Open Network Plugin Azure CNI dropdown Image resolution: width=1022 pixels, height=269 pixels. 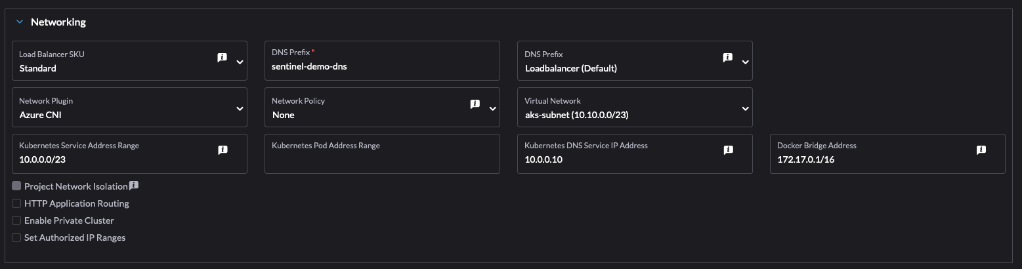coord(240,108)
